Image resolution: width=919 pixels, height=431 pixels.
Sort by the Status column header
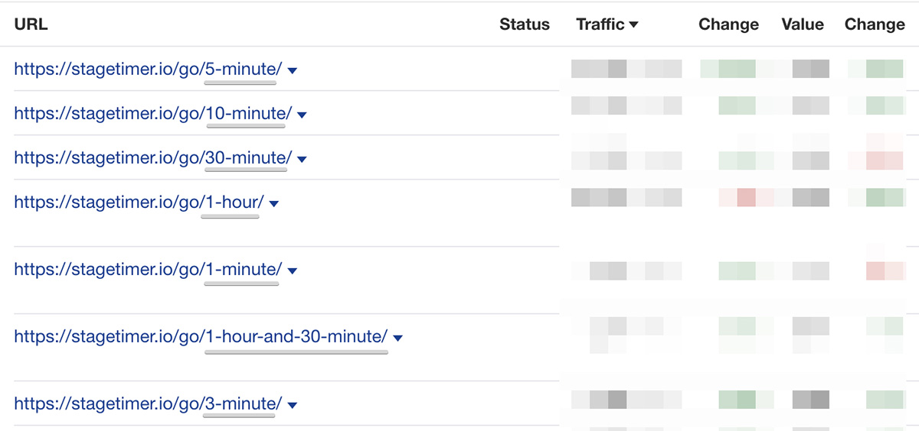(525, 24)
